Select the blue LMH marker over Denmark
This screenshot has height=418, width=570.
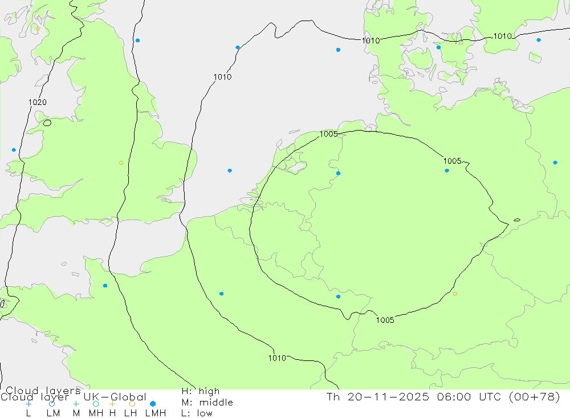click(438, 47)
